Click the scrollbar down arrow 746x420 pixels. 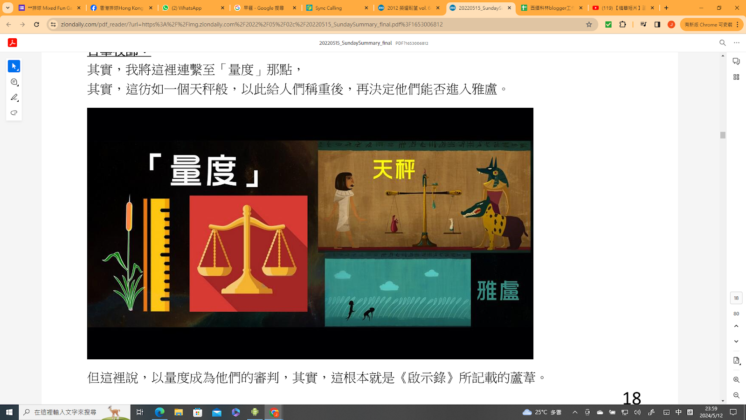pos(723,400)
